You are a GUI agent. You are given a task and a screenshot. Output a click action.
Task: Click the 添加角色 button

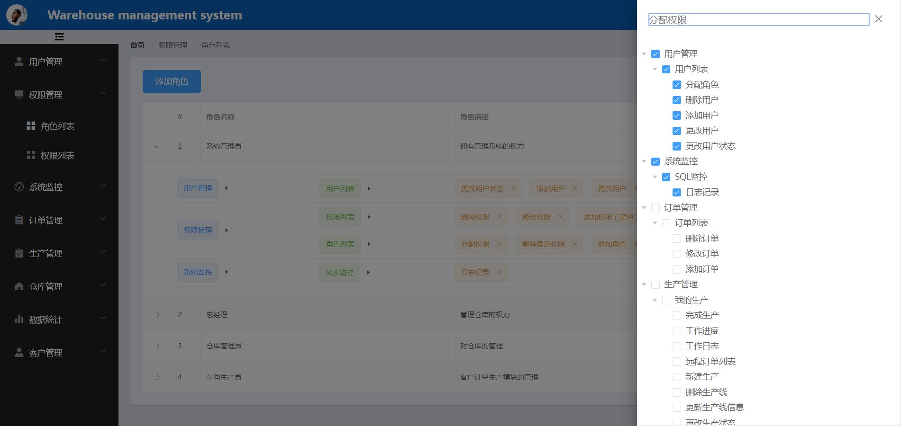pyautogui.click(x=172, y=81)
